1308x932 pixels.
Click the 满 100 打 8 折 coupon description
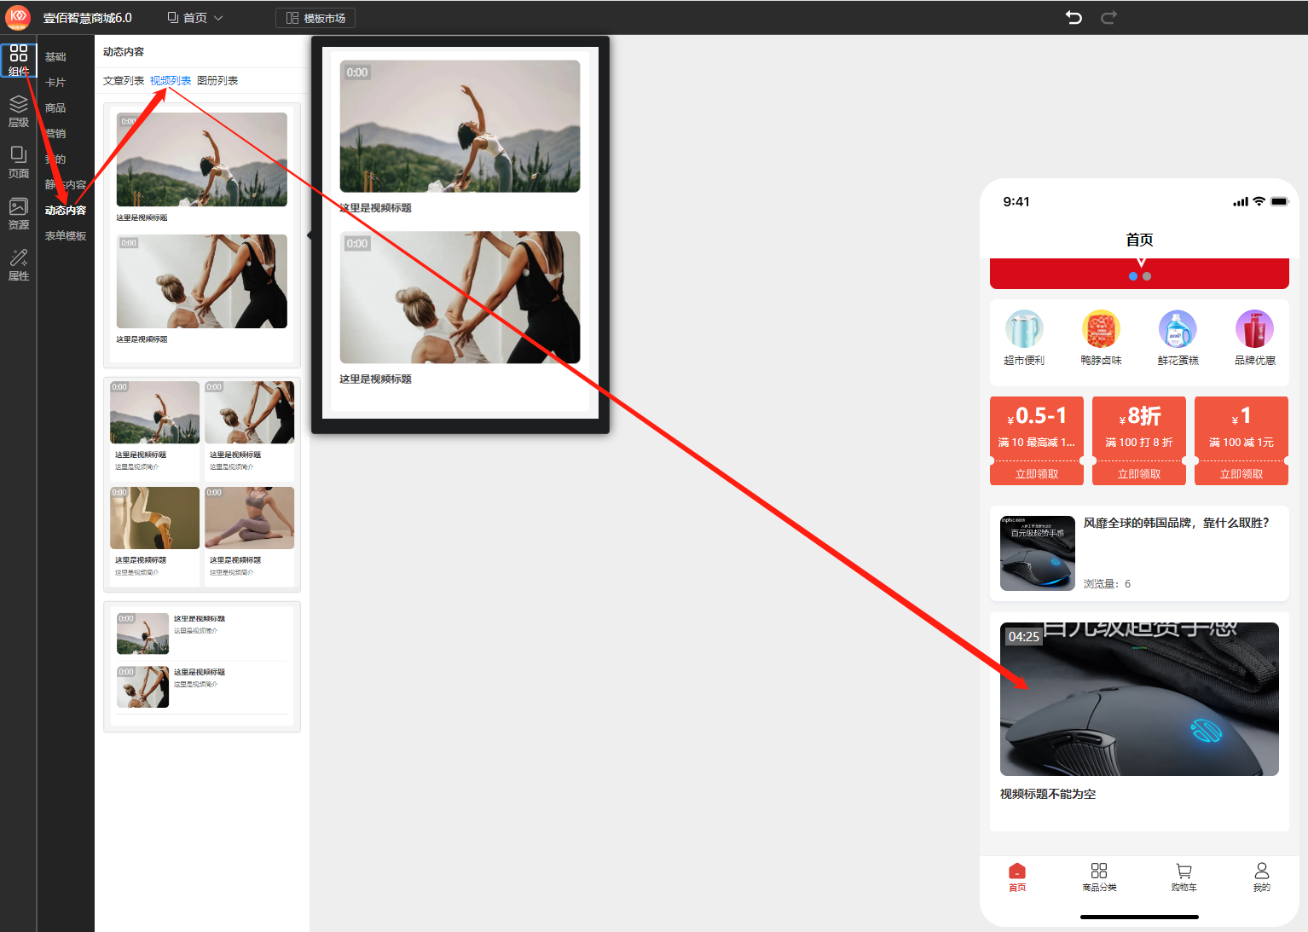[x=1139, y=443]
